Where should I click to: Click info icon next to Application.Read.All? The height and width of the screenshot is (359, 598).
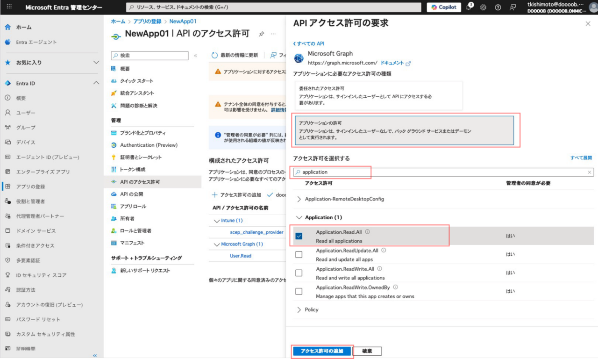coord(367,232)
